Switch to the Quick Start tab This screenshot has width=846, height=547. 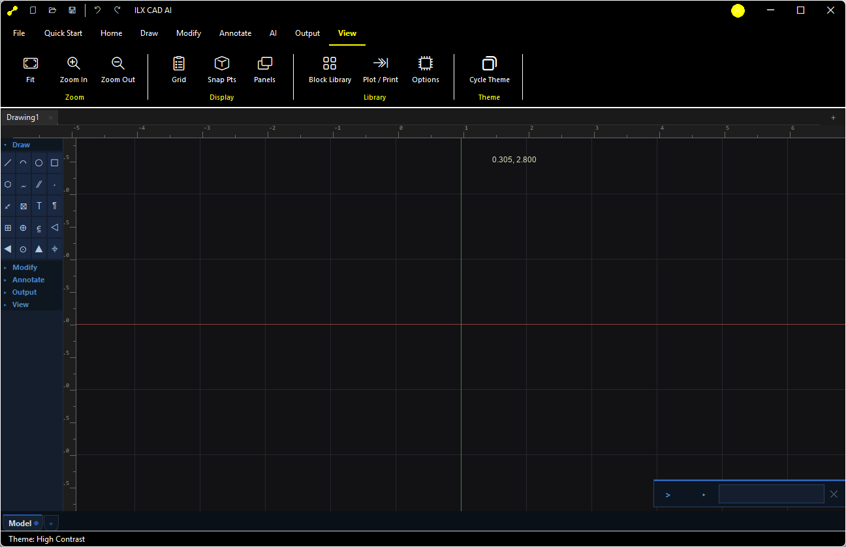tap(63, 33)
